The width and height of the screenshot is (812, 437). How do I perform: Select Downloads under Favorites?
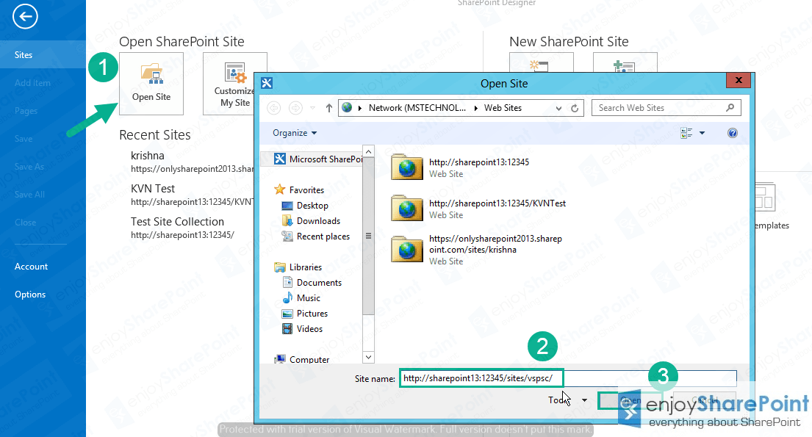pos(311,221)
